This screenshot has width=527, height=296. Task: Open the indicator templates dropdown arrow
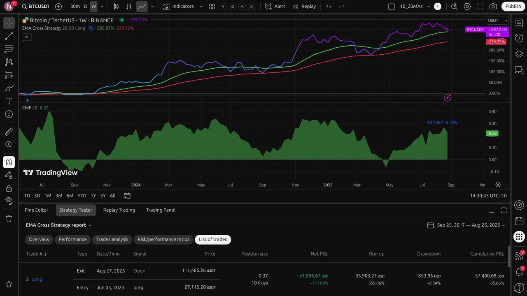point(201,7)
